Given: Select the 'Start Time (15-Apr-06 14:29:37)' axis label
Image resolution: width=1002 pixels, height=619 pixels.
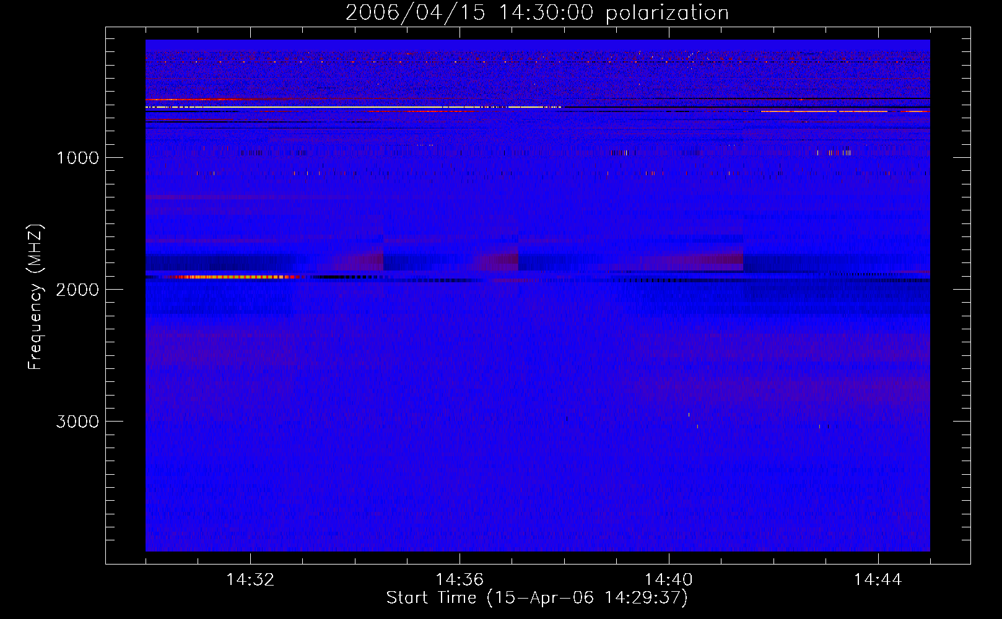Looking at the screenshot, I should coord(537,598).
